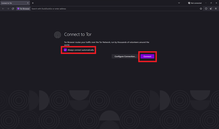Uncheck Always connect automatically checkbox
This screenshot has height=129, width=219.
tap(65, 50)
